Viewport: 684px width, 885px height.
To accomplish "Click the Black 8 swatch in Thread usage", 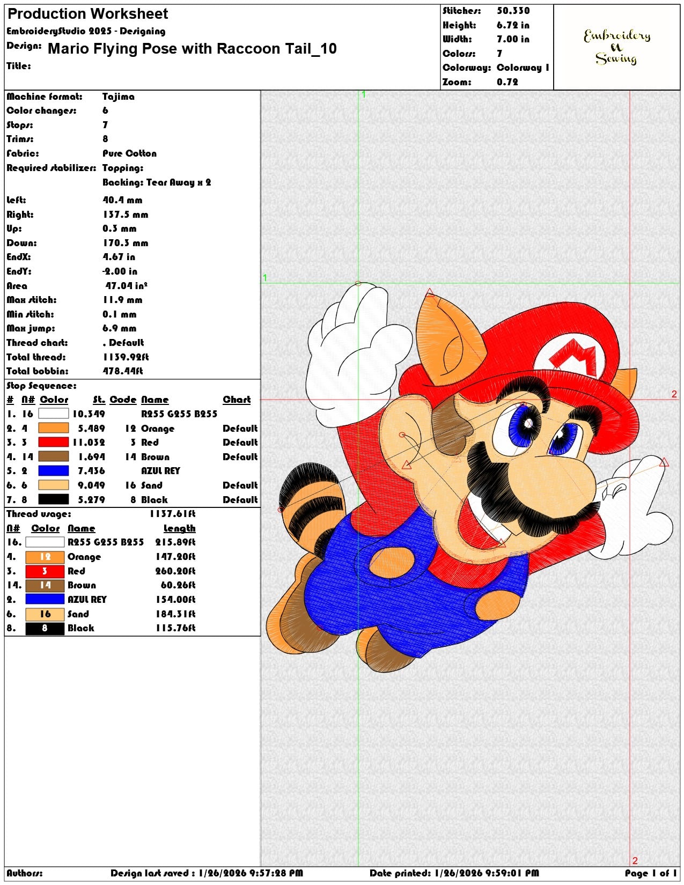I will 45,628.
